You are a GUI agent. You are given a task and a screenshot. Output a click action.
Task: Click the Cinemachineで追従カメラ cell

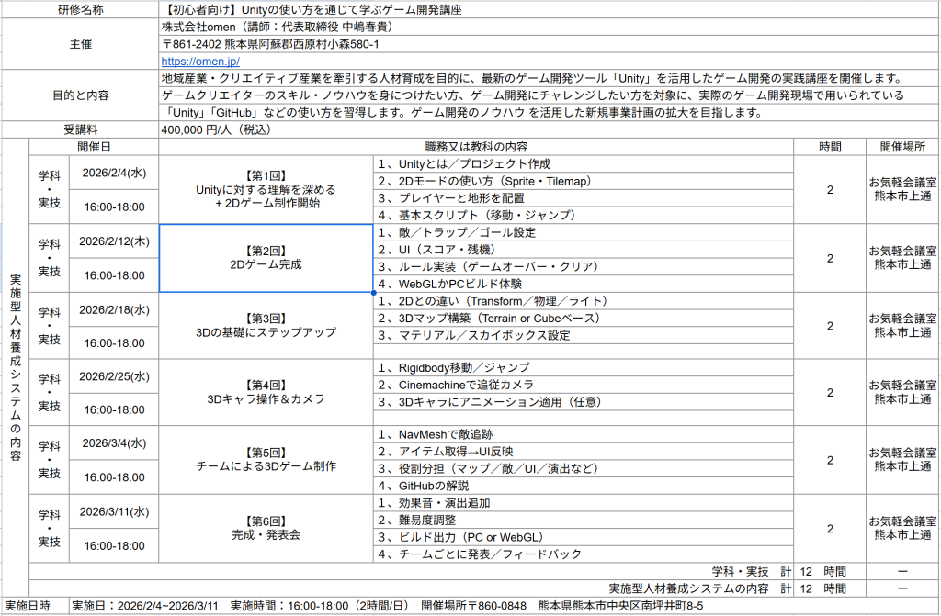583,385
